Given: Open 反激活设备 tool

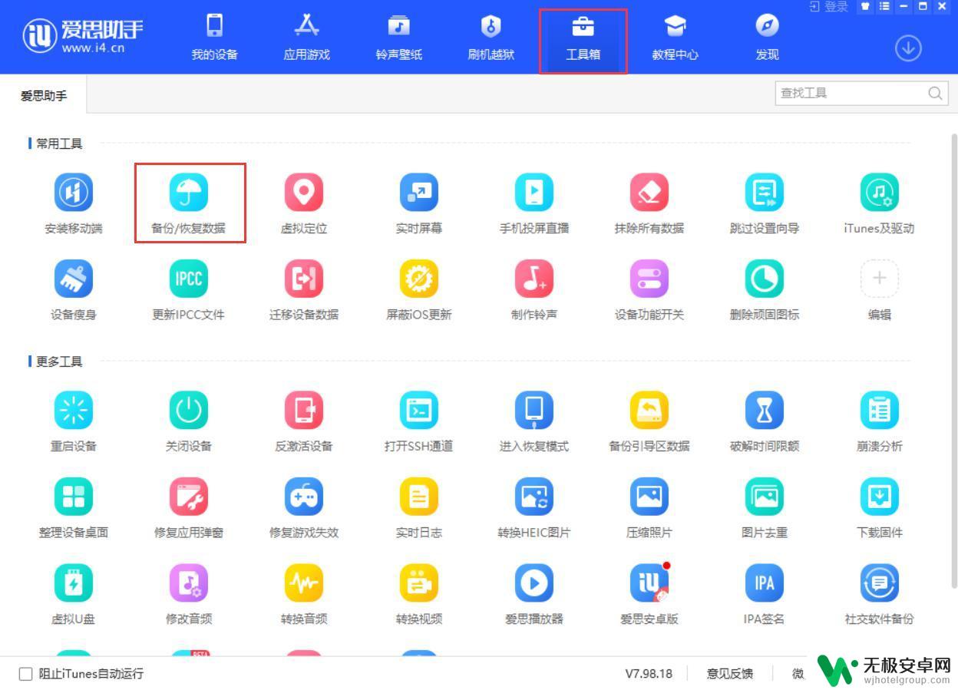Looking at the screenshot, I should (304, 411).
